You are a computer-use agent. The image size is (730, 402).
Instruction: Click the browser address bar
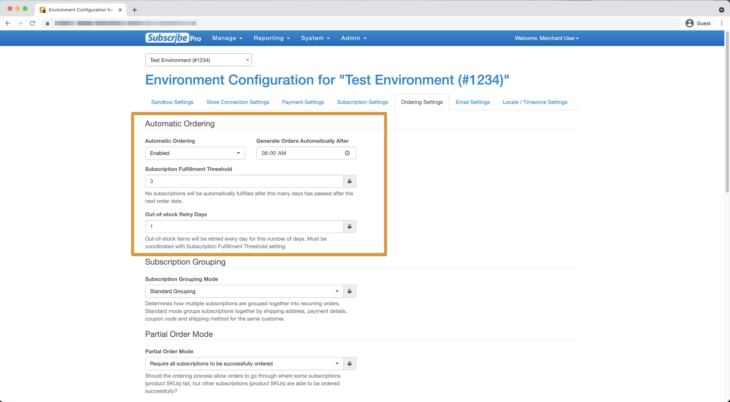(361, 23)
